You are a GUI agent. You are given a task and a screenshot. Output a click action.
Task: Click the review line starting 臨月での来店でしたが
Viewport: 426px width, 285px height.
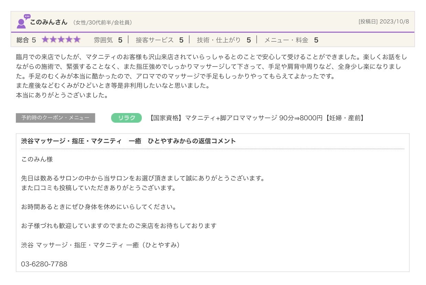click(212, 57)
